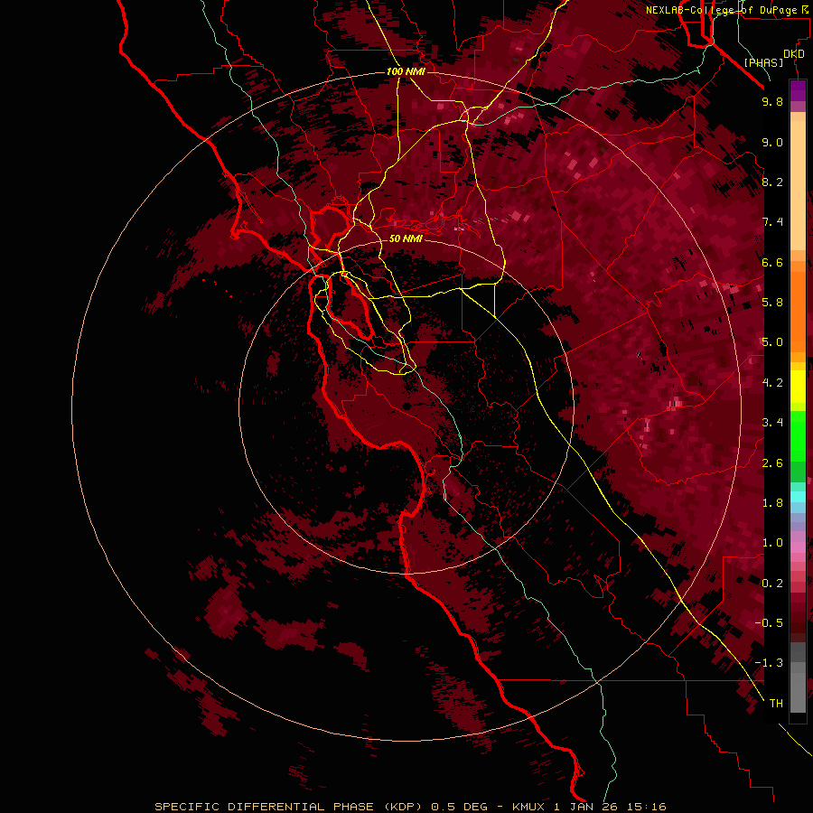
Task: Click the TH threshold legend label
Action: pos(776,703)
